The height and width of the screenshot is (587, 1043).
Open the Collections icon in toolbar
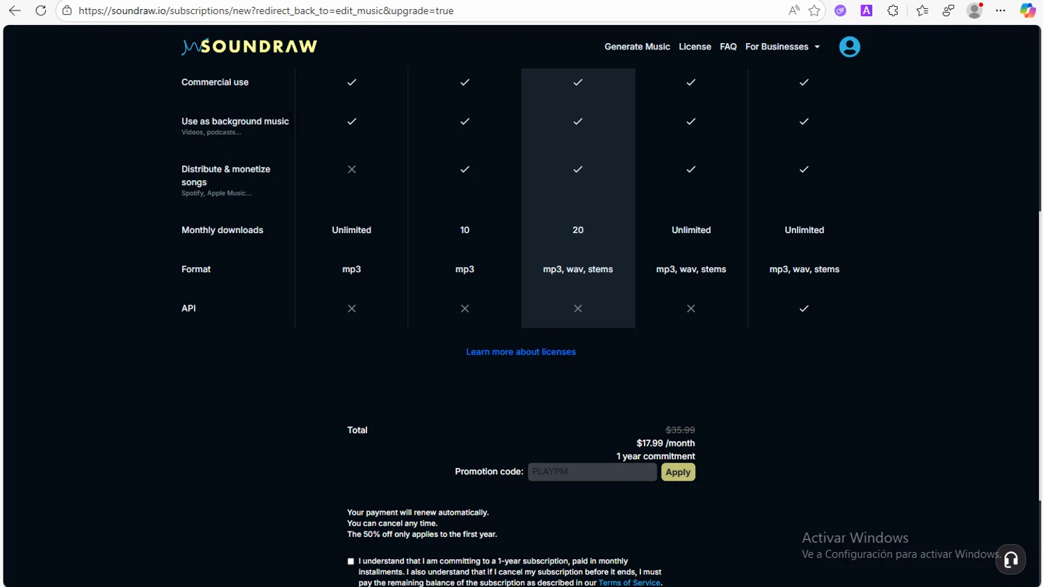[x=948, y=10]
